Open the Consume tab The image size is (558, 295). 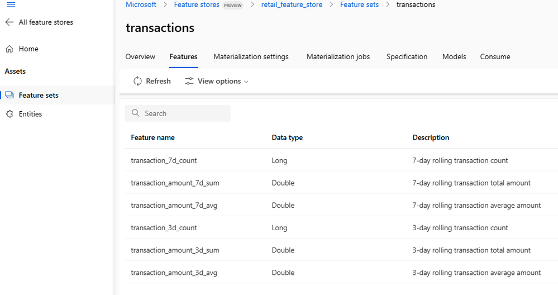coord(495,56)
